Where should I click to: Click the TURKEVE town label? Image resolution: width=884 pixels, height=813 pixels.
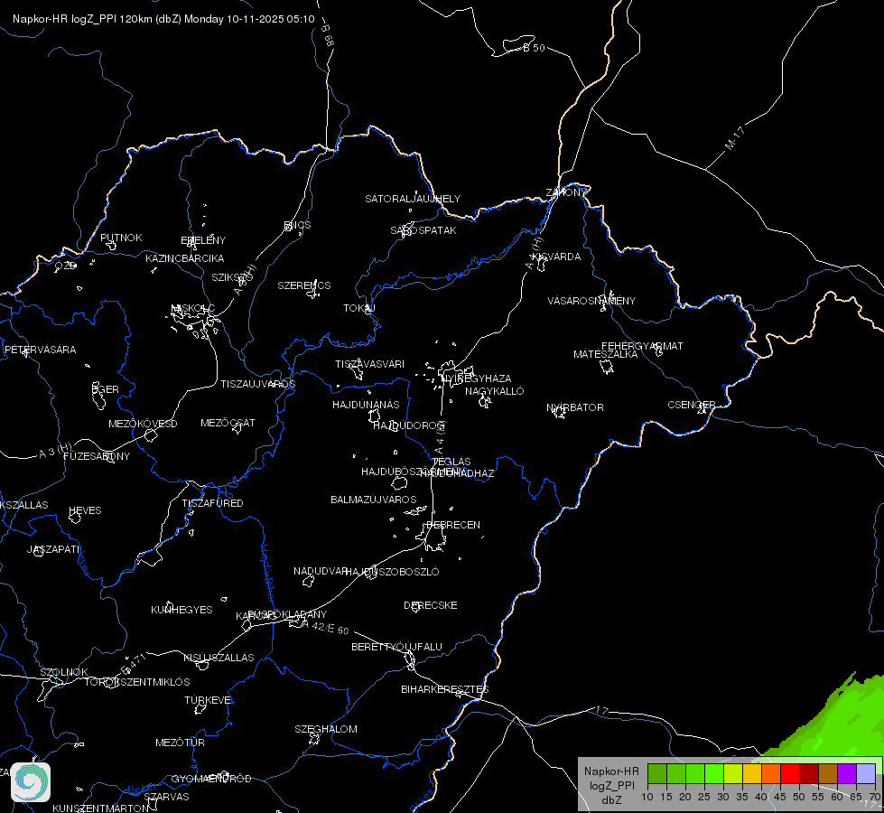209,699
